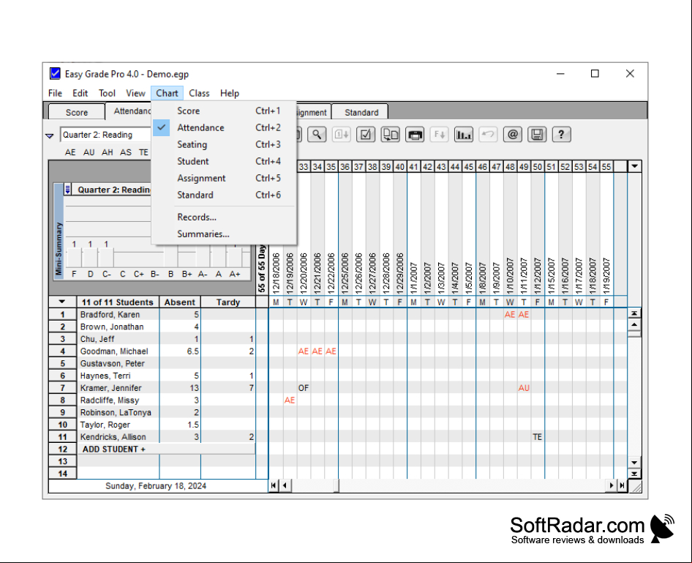692x563 pixels.
Task: Jump to last day with horizontal scroll button
Action: coord(622,485)
